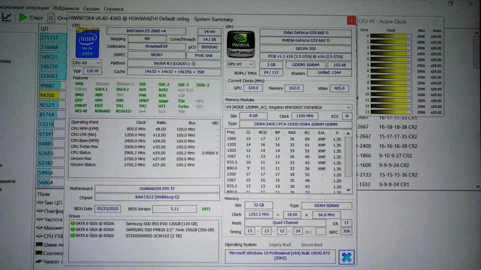Image resolution: width=481 pixels, height=270 pixels.
Task: Click the BIOS Version 5.11 field
Action: pos(174,209)
